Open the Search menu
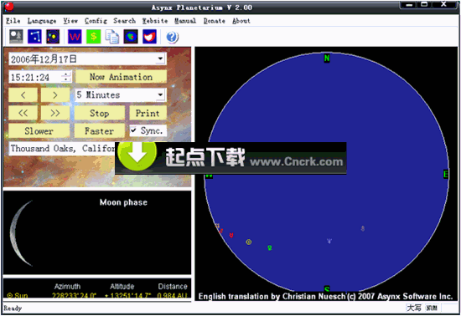Screen dimensions: 461x316 click(125, 21)
